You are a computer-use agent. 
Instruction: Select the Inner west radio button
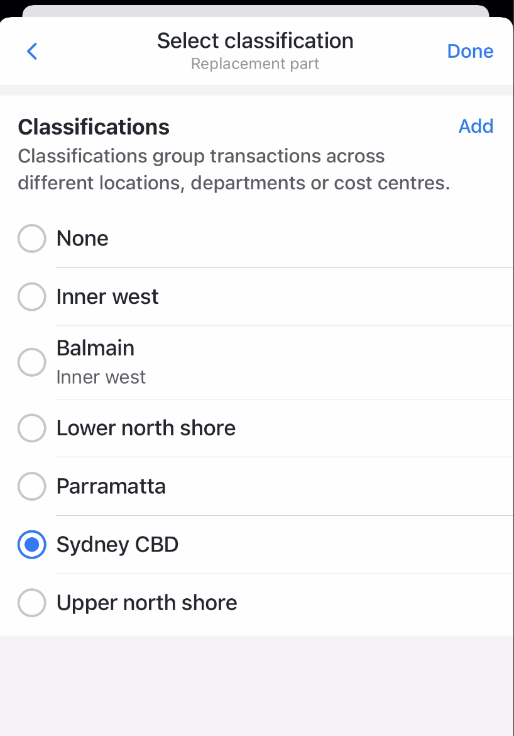31,296
